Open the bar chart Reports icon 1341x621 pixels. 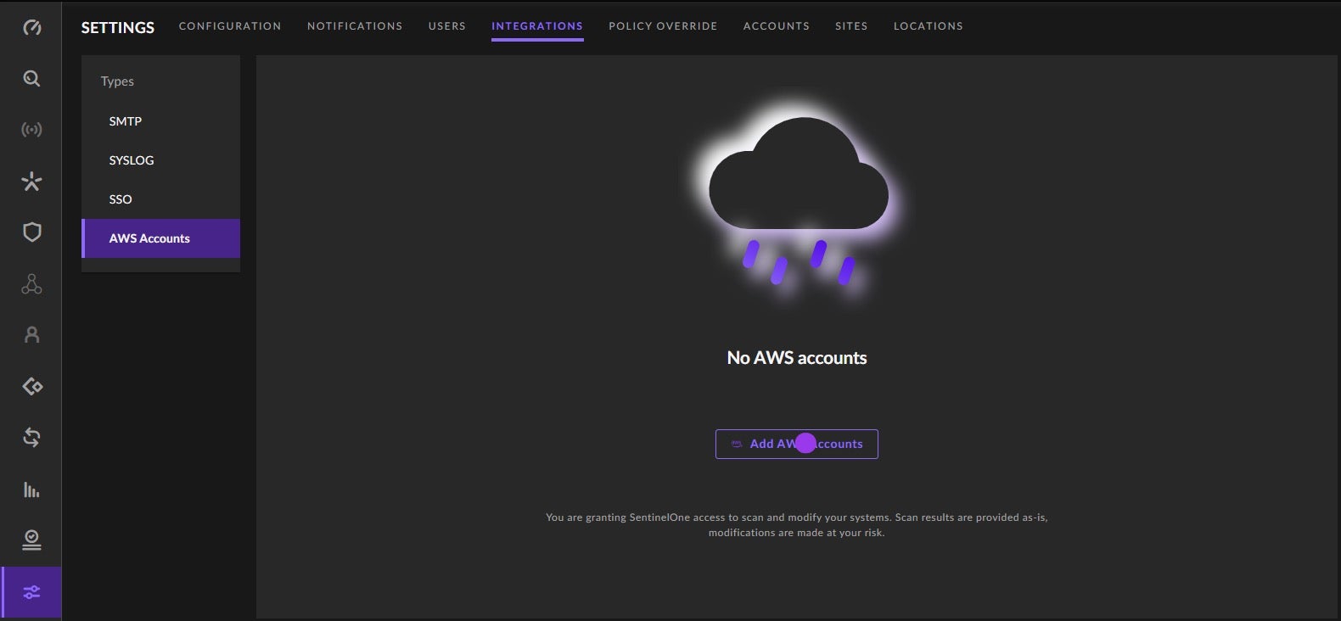(31, 490)
